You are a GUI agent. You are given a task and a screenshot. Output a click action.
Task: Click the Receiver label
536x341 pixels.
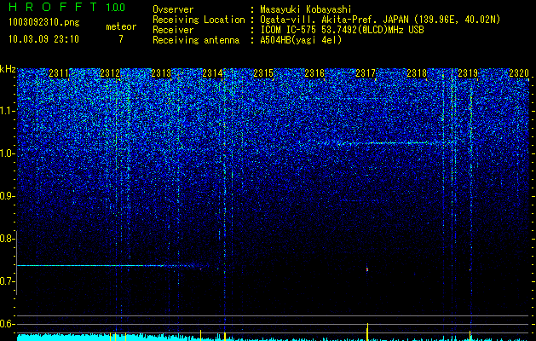click(173, 30)
